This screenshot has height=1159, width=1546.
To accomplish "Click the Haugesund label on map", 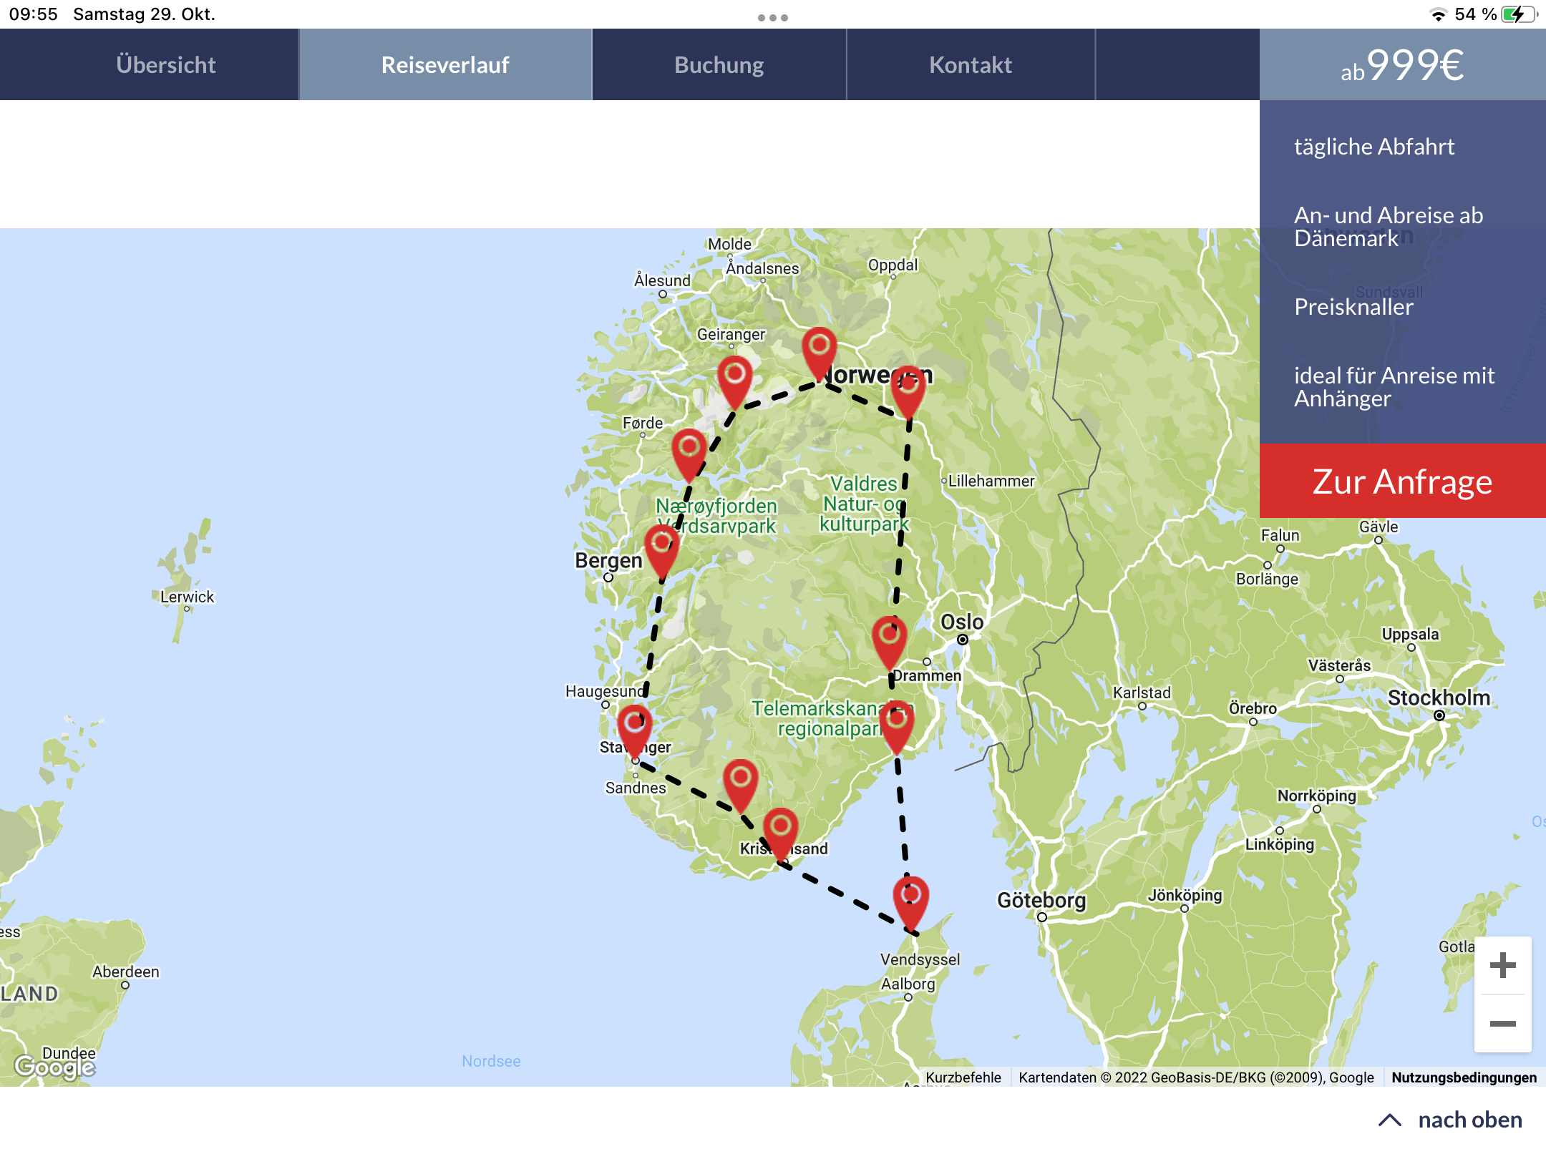I will pyautogui.click(x=605, y=691).
